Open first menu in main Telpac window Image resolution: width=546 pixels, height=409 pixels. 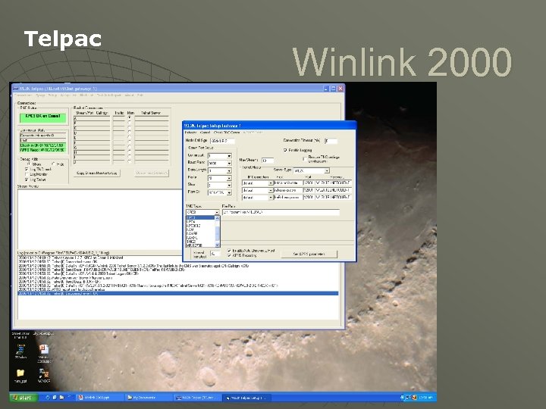pyautogui.click(x=23, y=95)
